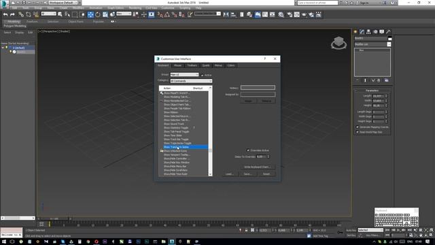The image size is (435, 245).
Task: Switch to the Quads tab
Action: tap(206, 65)
